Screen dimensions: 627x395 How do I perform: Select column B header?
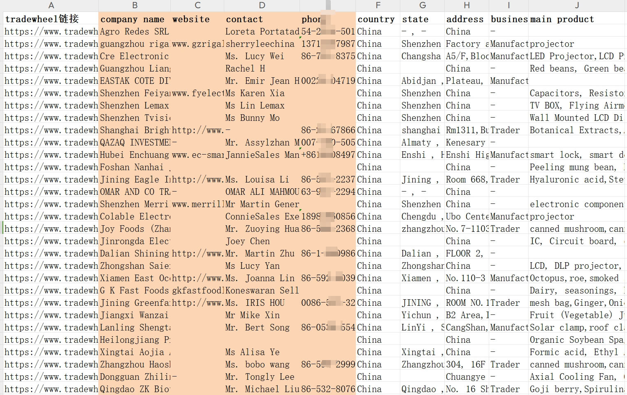click(135, 5)
